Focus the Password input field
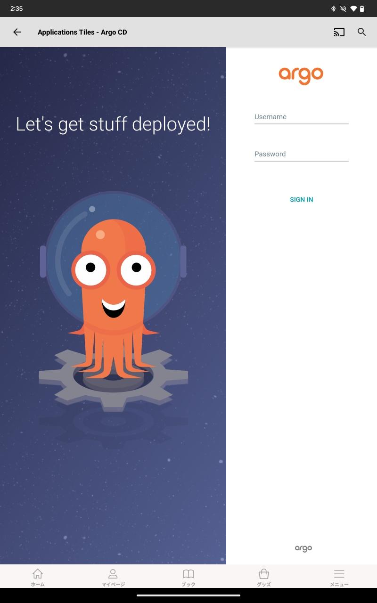This screenshot has width=377, height=603. (x=302, y=155)
